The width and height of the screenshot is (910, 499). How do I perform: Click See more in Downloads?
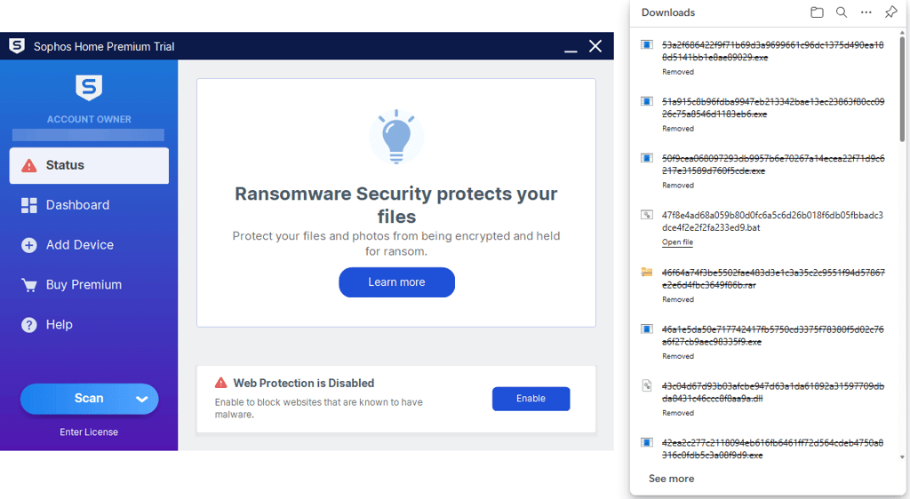click(x=671, y=479)
